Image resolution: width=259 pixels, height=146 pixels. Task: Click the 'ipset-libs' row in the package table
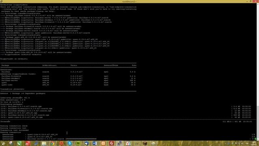pyautogui.click(x=68, y=85)
